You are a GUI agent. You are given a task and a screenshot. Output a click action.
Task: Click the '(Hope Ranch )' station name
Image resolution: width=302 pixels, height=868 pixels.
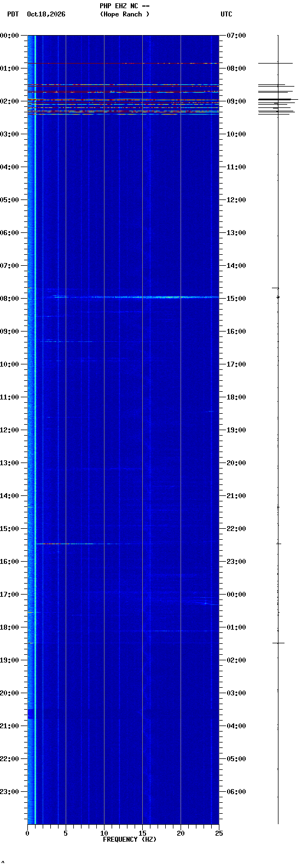[125, 14]
